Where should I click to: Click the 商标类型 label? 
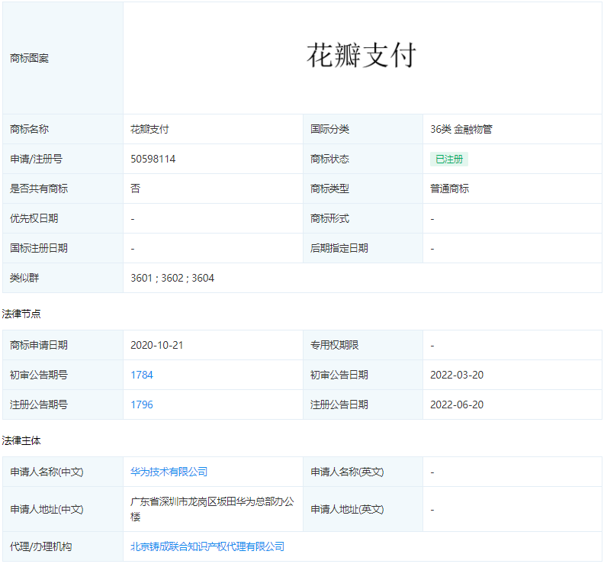(329, 189)
